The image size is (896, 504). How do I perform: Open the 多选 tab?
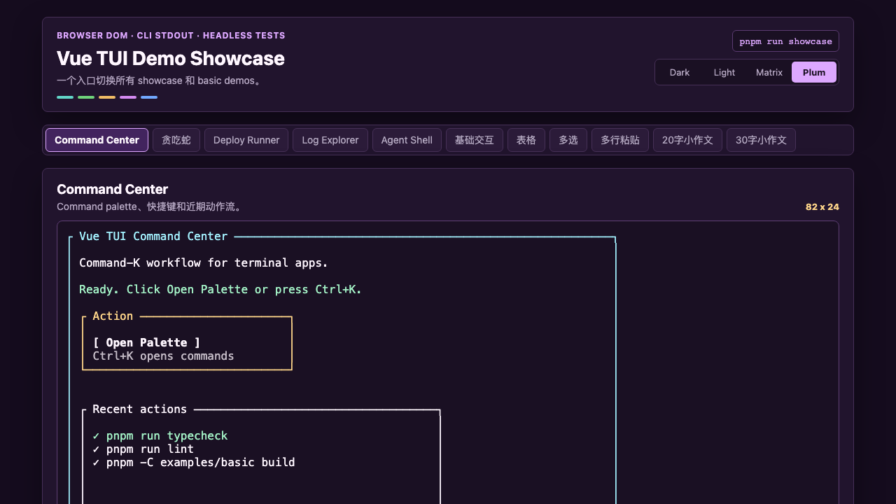point(568,140)
